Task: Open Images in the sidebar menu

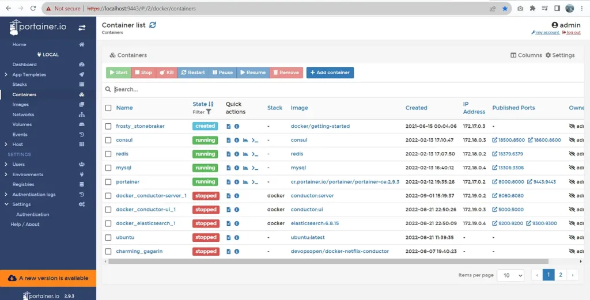Action: click(x=21, y=104)
